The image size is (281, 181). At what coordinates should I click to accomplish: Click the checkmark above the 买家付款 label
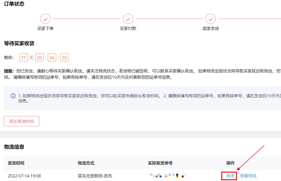[x=128, y=19]
